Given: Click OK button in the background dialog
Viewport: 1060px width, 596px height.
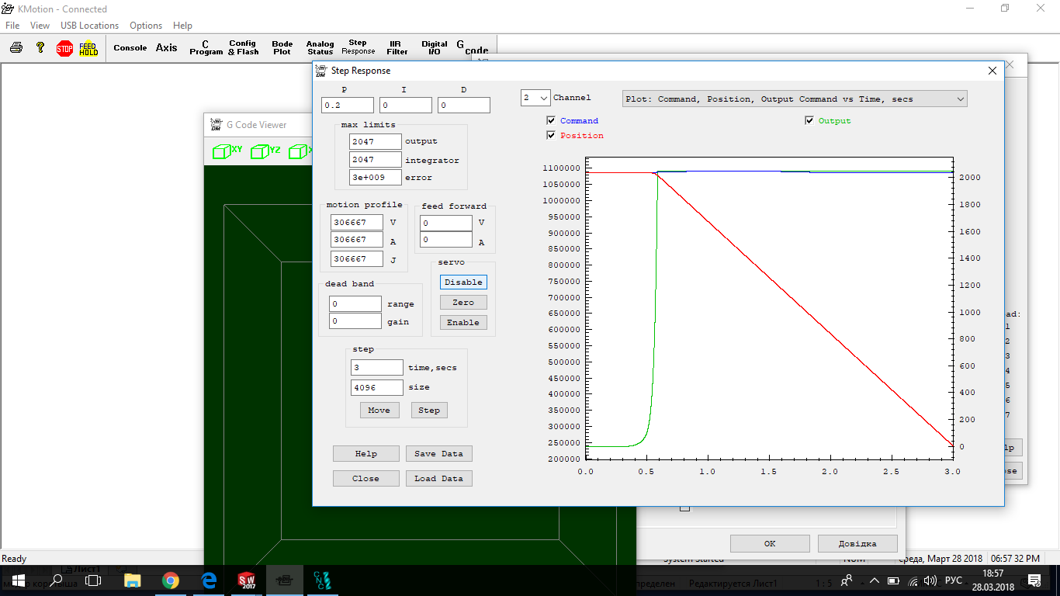Looking at the screenshot, I should tap(770, 543).
